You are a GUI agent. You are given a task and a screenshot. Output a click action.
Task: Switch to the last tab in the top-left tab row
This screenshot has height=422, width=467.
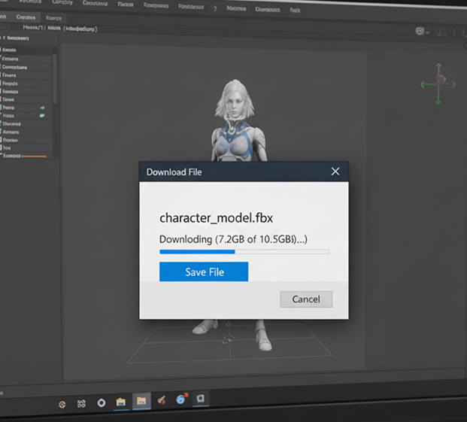[53, 17]
